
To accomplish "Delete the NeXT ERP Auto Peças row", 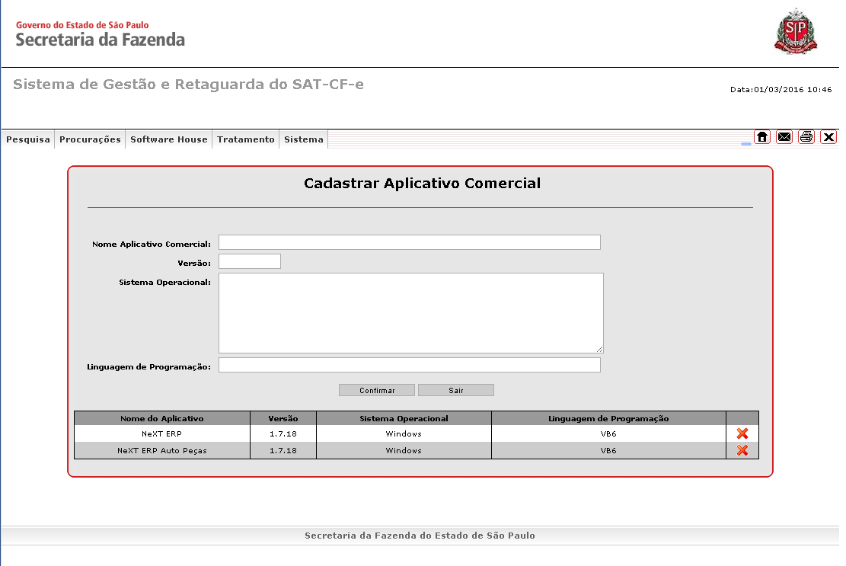I will pos(741,449).
